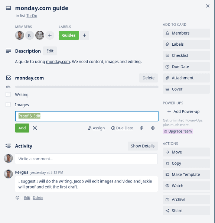Click JL member avatar
Screen dimensions: 215x223
[30, 35]
